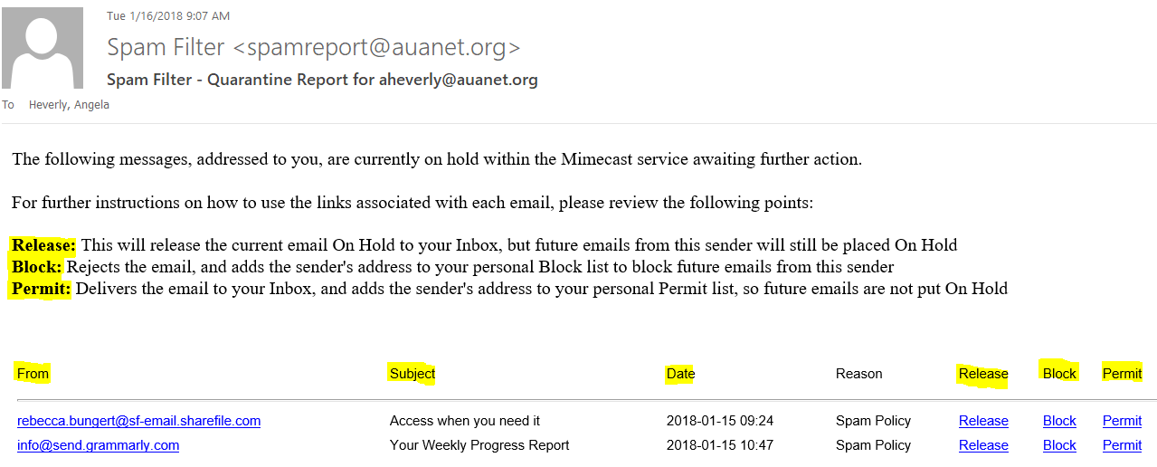Click the From column header
1157x467 pixels.
tap(33, 374)
